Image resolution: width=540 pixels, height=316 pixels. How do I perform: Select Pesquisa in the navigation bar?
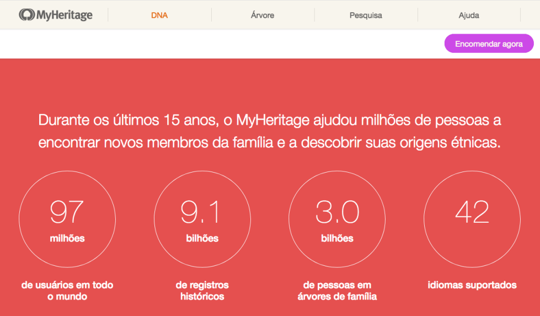(366, 15)
